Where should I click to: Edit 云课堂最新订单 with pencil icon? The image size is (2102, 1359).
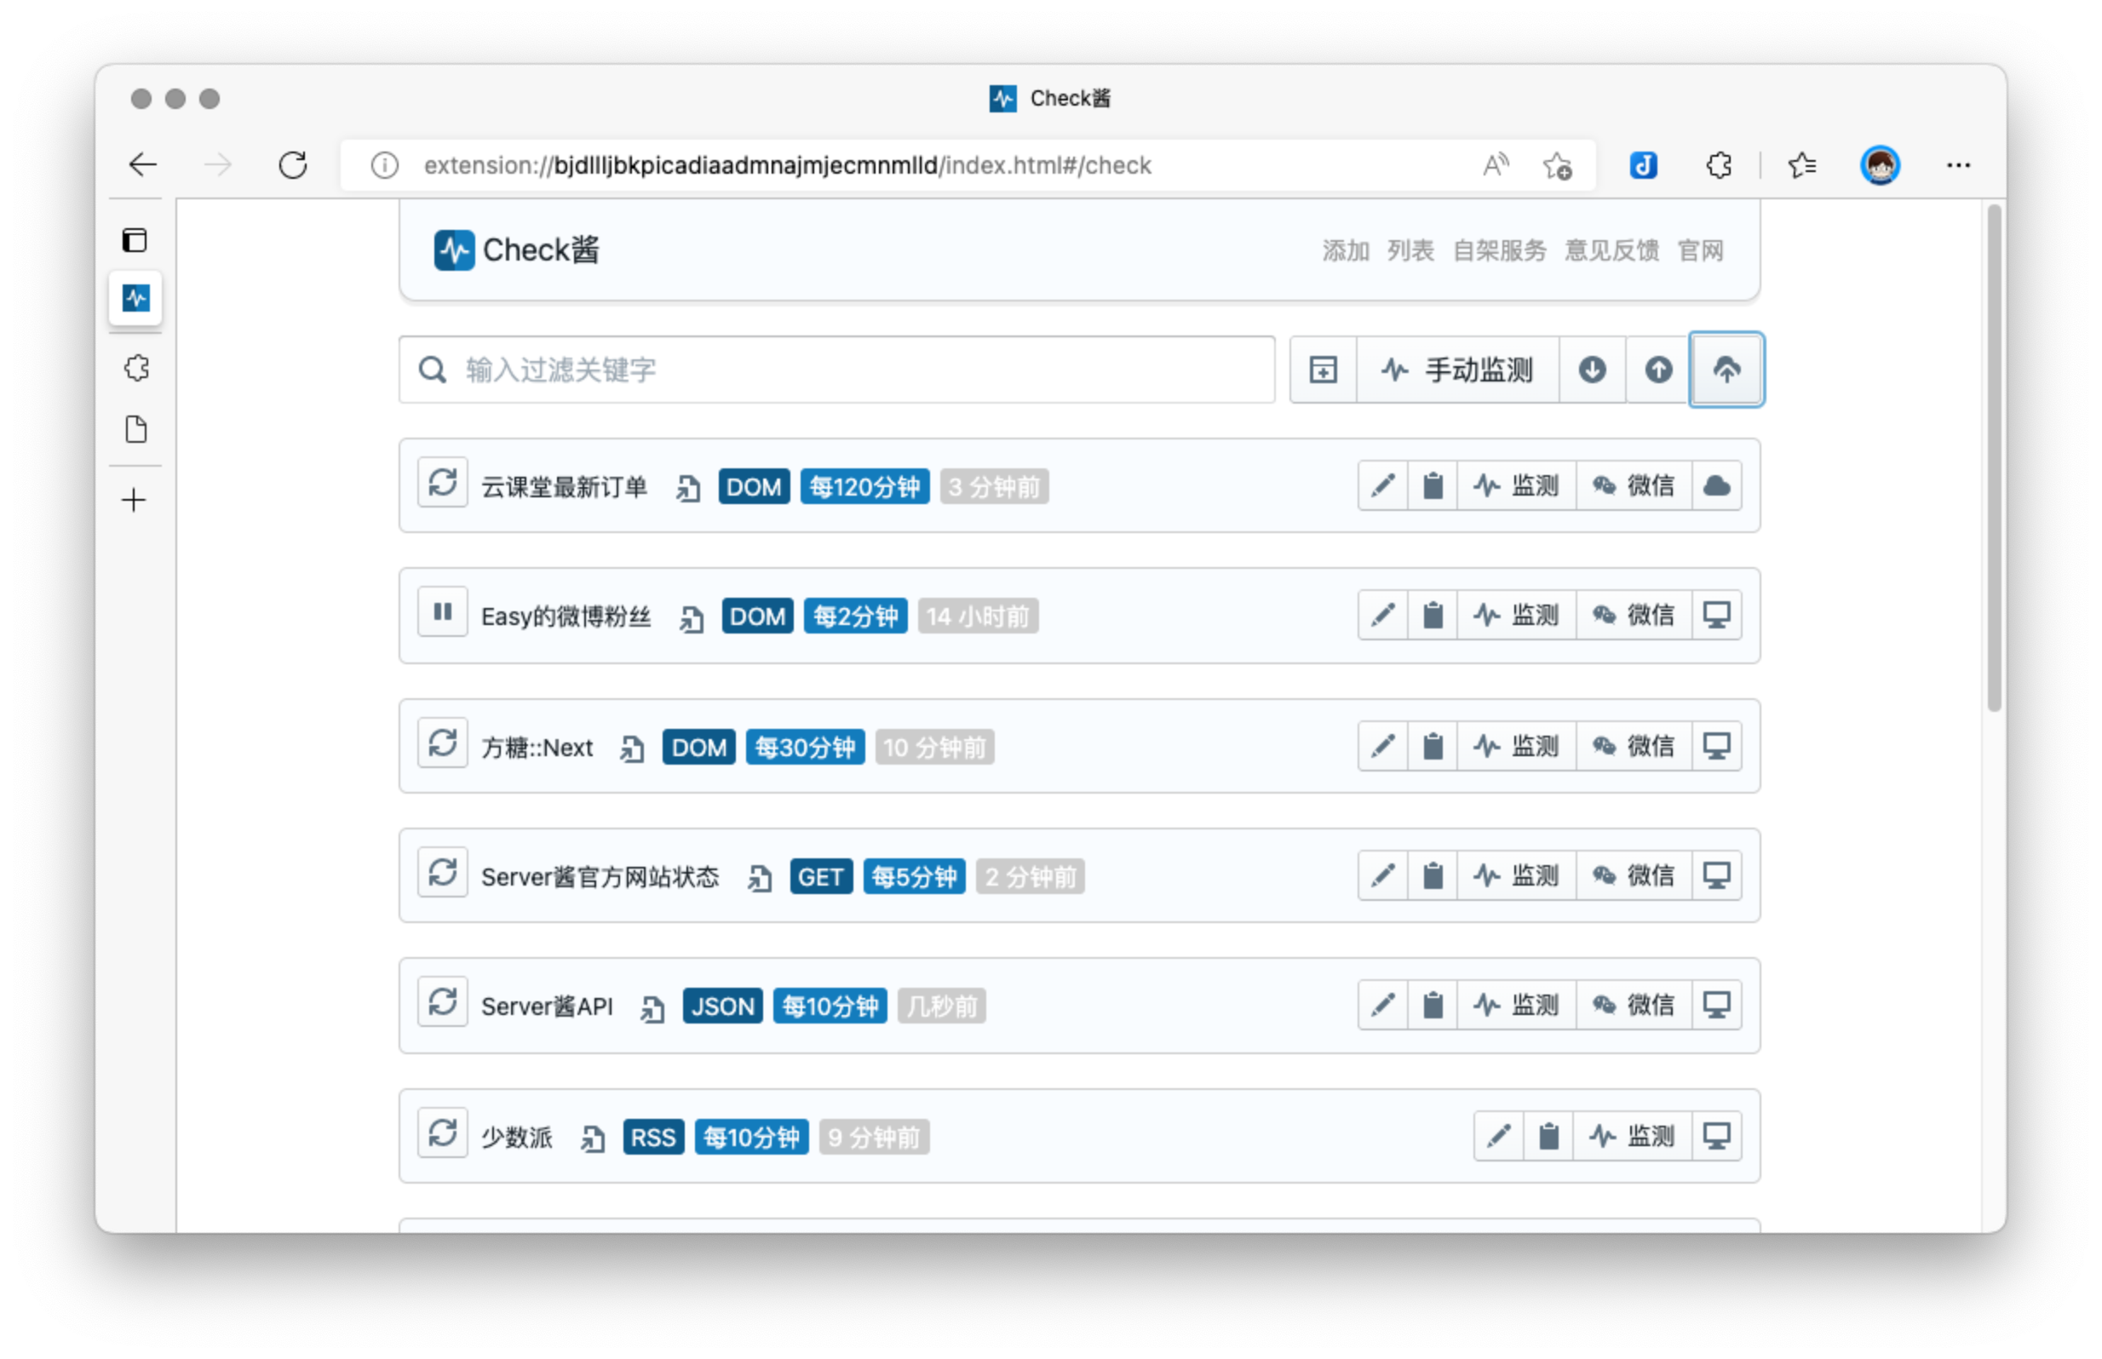point(1383,485)
